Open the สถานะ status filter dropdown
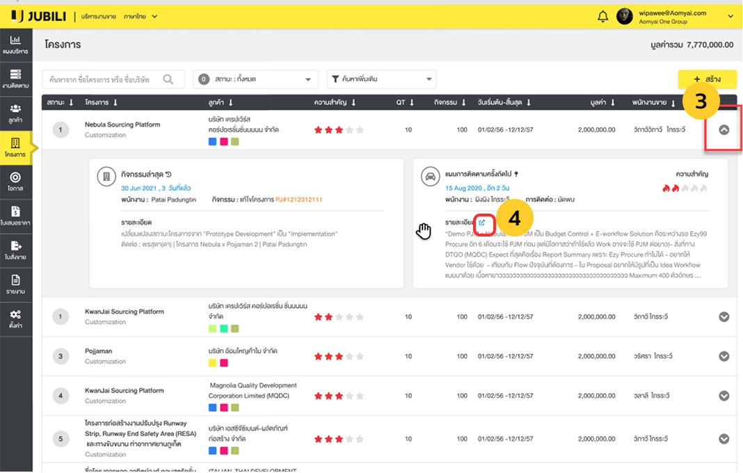Viewport: 743px width, 473px height. click(255, 79)
